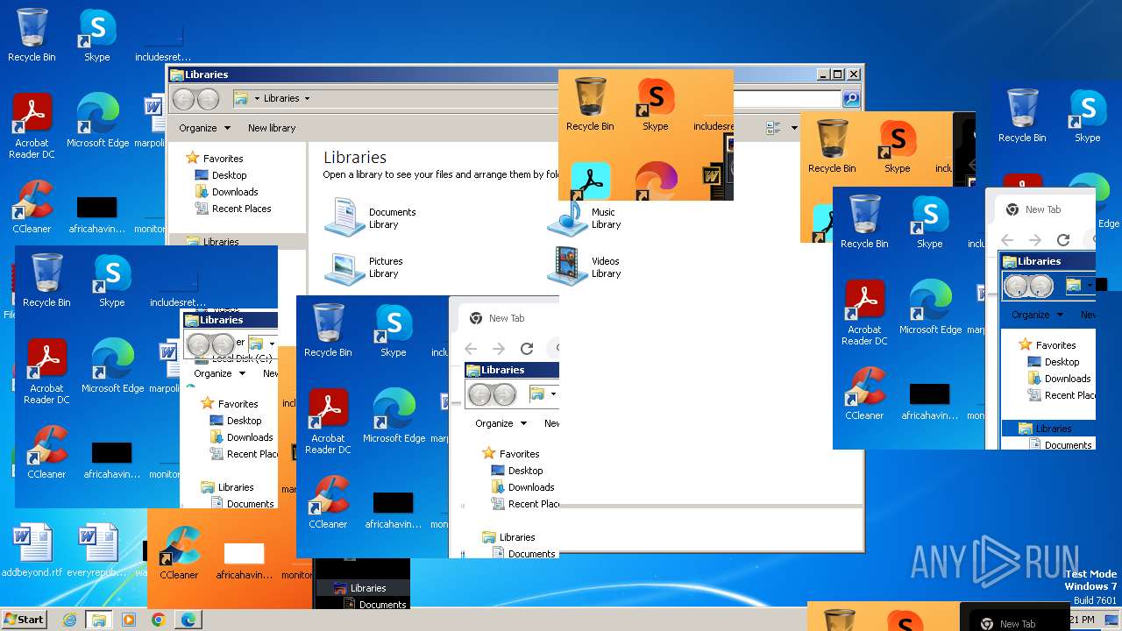Expand the view options dropdown arrow
The image size is (1122, 631).
[x=794, y=128]
